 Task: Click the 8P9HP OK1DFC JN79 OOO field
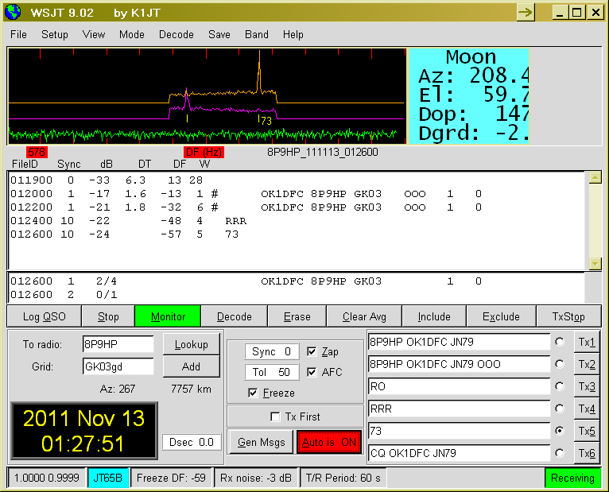click(x=459, y=364)
